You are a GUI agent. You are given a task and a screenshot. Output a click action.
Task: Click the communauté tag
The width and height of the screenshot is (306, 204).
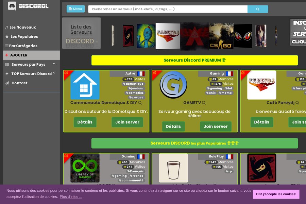coord(131,181)
